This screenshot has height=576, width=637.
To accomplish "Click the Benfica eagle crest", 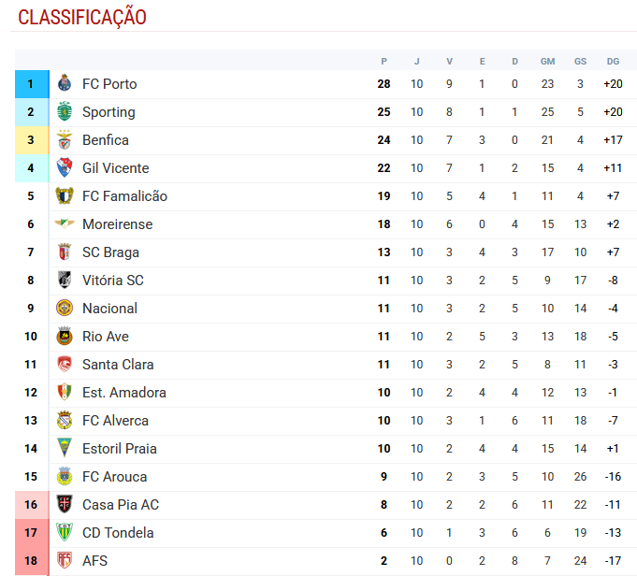I will tap(65, 140).
